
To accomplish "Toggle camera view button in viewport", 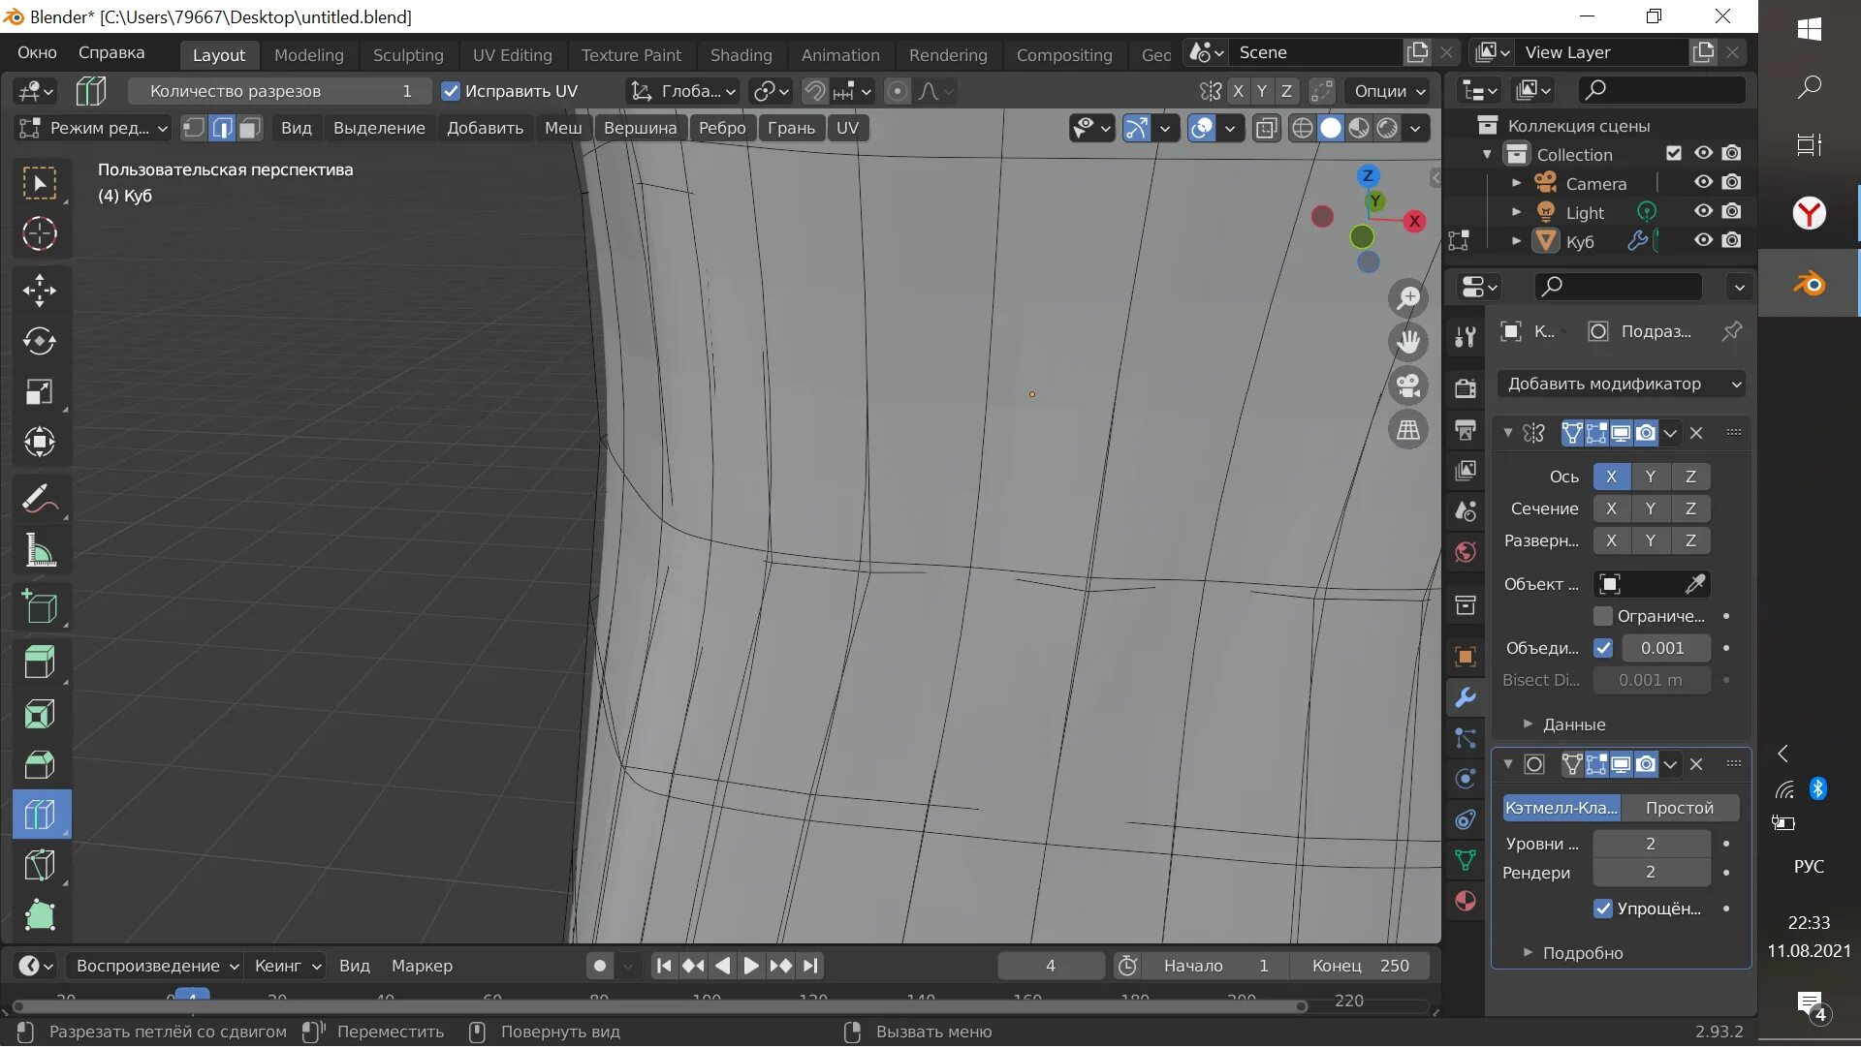I will [x=1408, y=386].
